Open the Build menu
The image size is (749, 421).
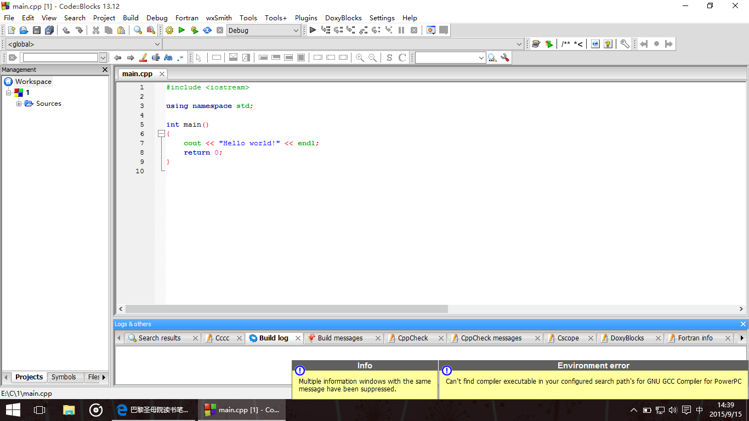[130, 18]
